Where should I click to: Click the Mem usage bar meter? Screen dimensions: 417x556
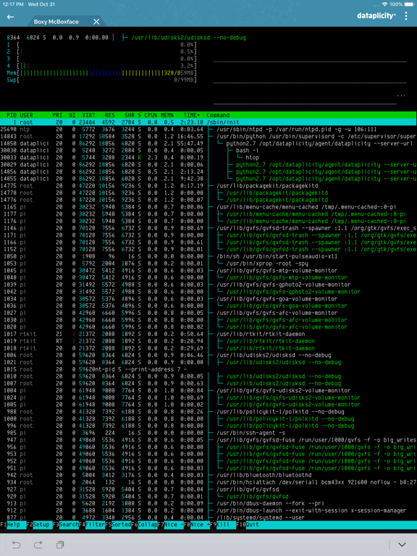pyautogui.click(x=101, y=73)
